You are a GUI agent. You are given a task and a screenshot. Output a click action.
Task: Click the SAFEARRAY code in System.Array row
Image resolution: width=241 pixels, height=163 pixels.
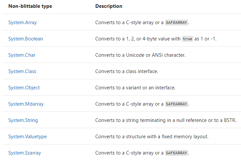[177, 22]
